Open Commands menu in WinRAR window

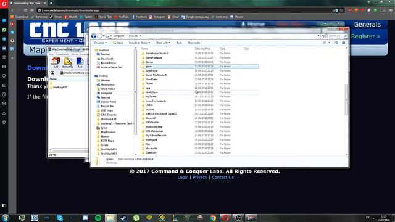62,54
